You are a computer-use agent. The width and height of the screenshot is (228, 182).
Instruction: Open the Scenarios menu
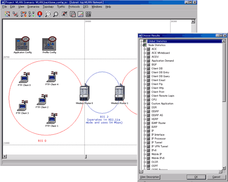coord(33,7)
